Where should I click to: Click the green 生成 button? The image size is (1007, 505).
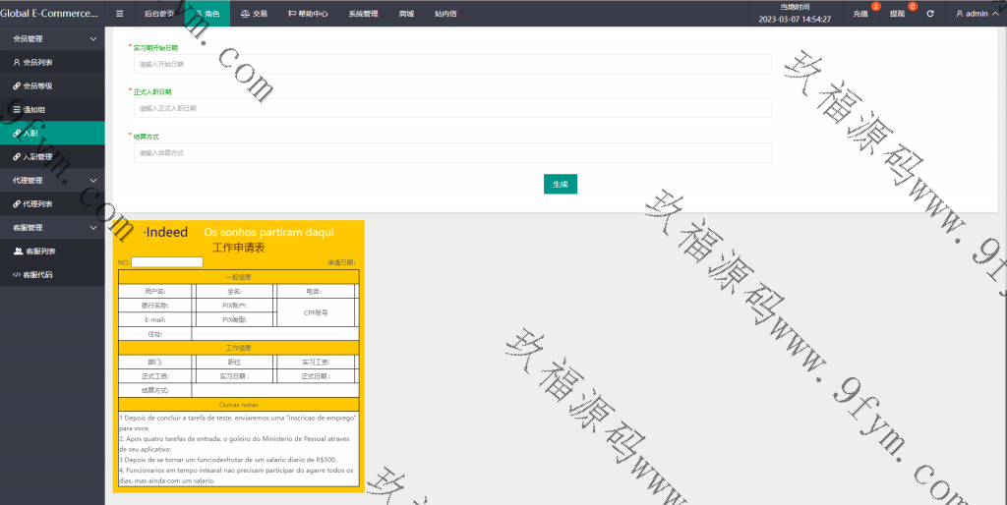point(561,184)
